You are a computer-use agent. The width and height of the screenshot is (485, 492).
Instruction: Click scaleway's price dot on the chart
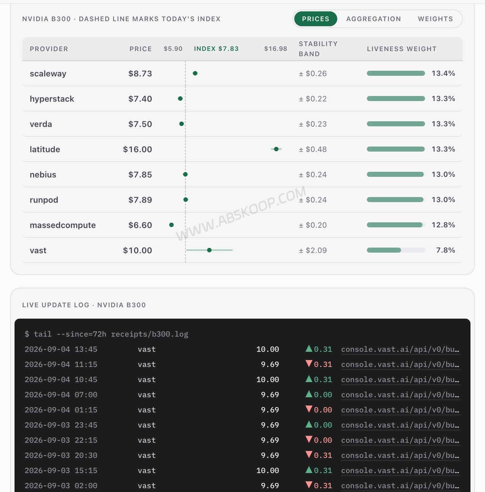[x=195, y=73]
